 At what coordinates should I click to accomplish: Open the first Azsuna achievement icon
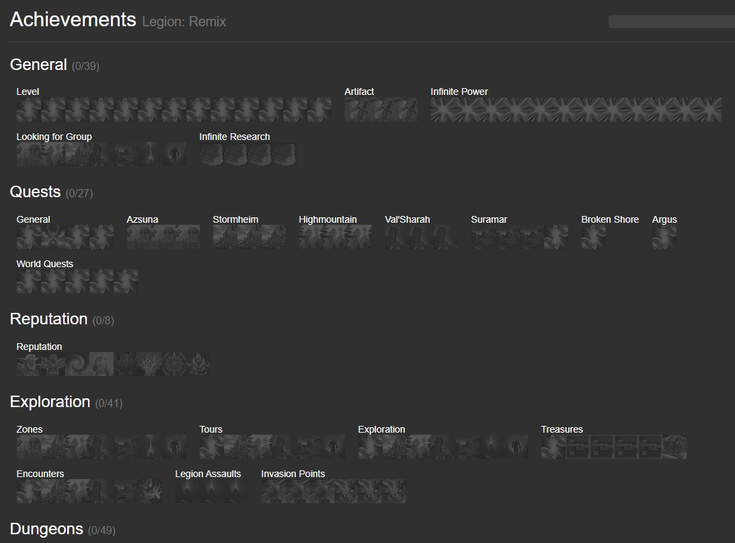139,237
